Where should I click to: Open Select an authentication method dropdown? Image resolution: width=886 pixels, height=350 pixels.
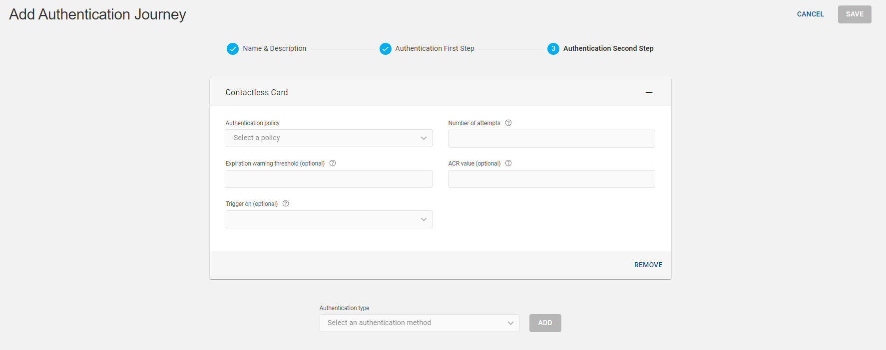(419, 323)
